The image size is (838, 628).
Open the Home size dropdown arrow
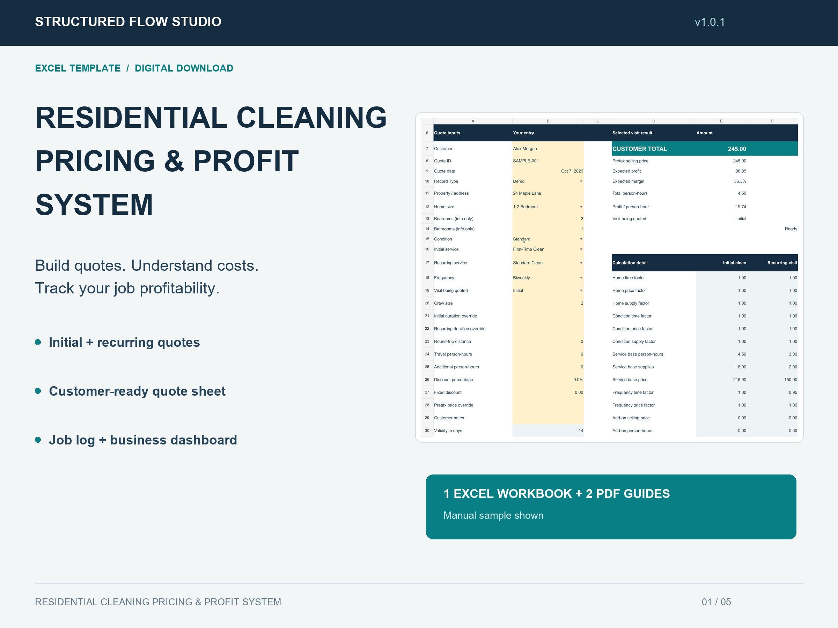581,207
